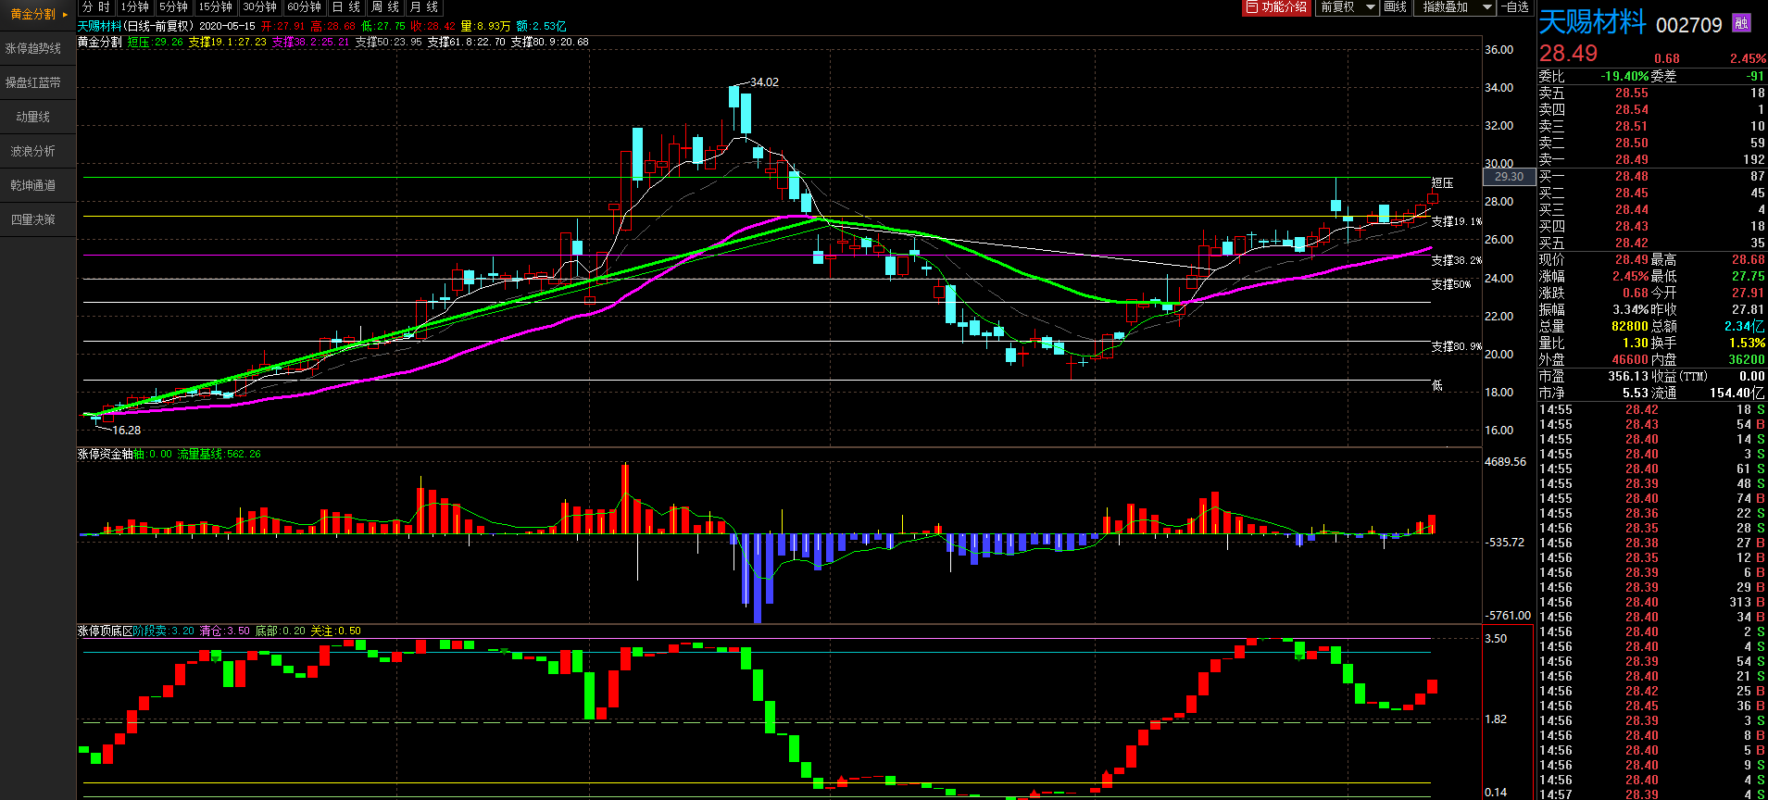Click the stock code 002709
The height and width of the screenshot is (800, 1768).
(1688, 25)
